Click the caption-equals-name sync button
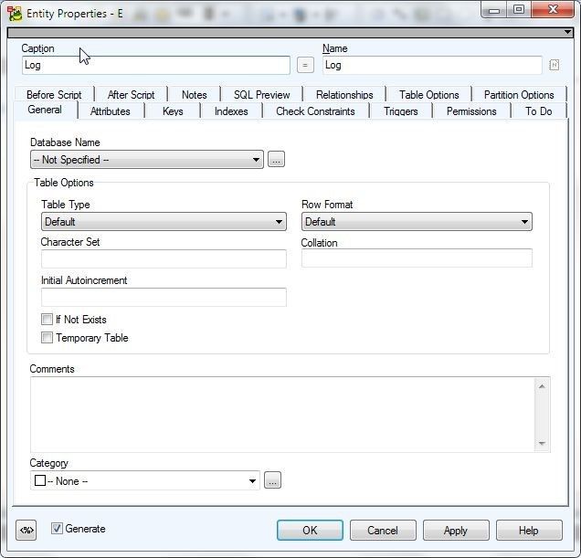The height and width of the screenshot is (558, 581). (305, 65)
